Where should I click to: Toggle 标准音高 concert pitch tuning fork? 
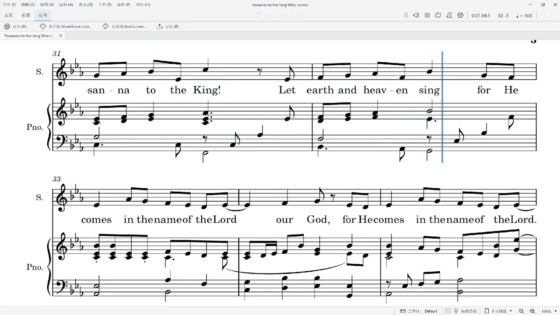coord(456,311)
